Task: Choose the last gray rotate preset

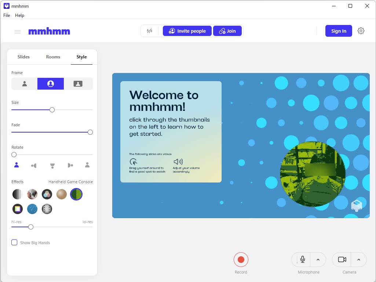Action: (87, 165)
